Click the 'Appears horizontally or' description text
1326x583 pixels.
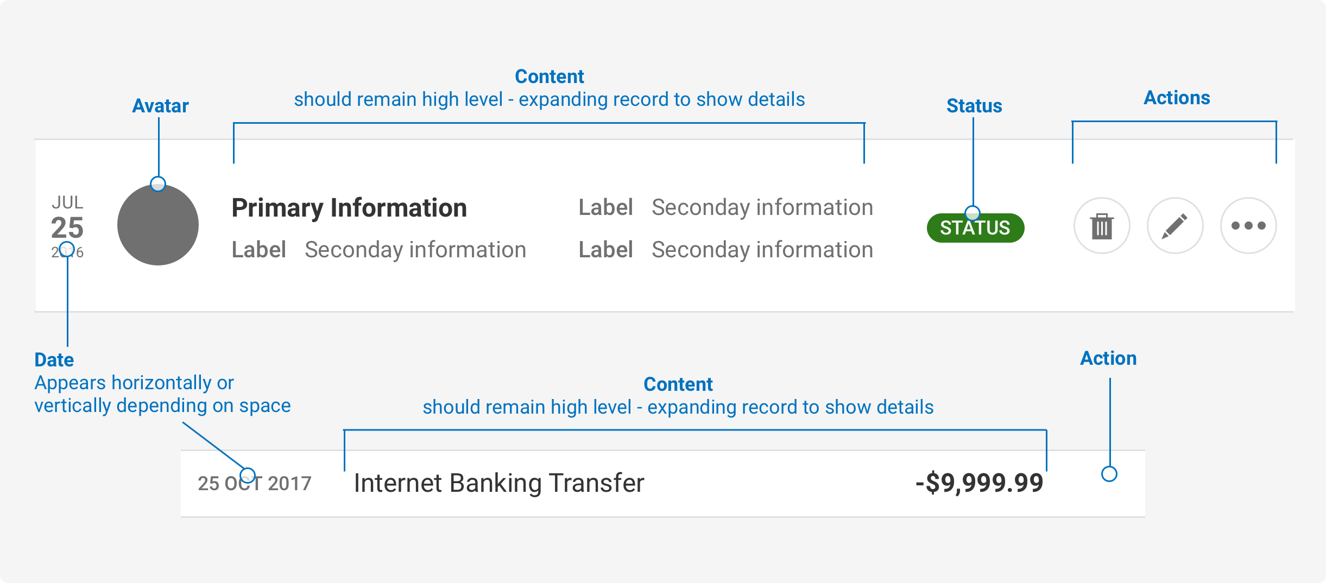tap(134, 383)
